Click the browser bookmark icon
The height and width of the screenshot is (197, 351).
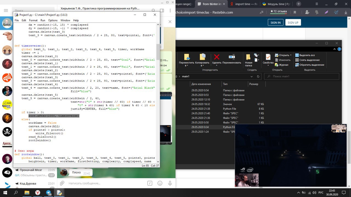pos(295,12)
